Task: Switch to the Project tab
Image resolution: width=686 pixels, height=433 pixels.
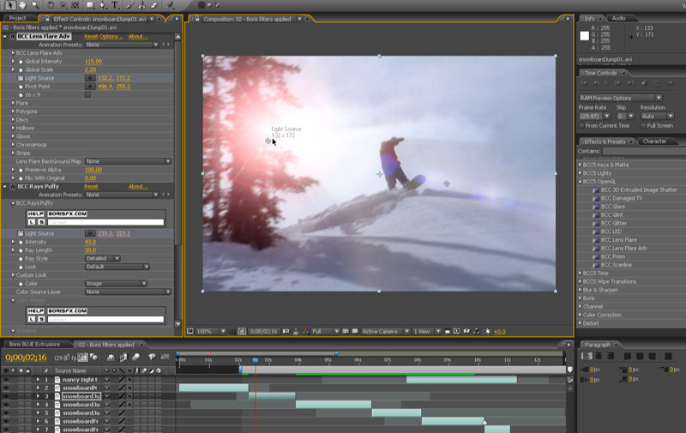Action: click(17, 18)
